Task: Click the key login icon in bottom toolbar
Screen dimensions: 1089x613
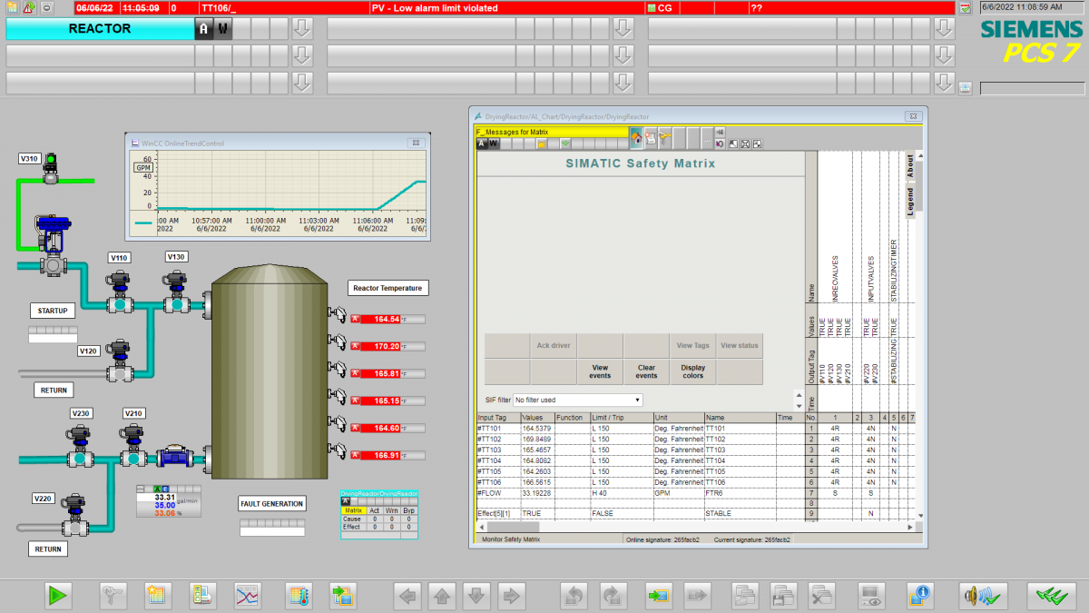Action: (x=112, y=596)
